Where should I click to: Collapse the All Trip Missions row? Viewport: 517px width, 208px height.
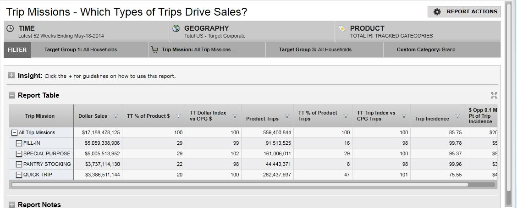point(14,133)
